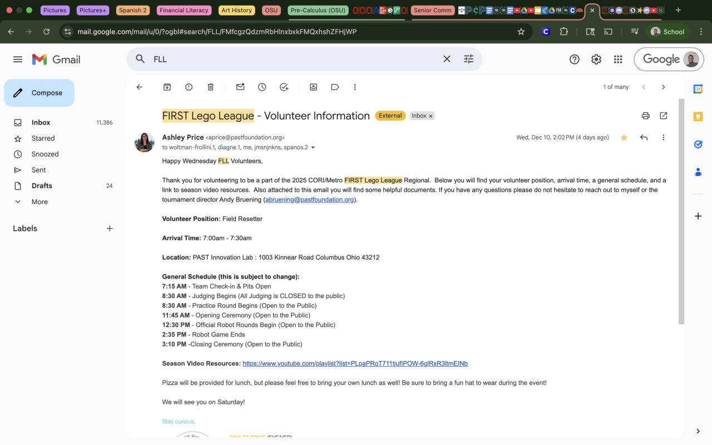Compose a new email
The width and height of the screenshot is (712, 445).
(39, 93)
